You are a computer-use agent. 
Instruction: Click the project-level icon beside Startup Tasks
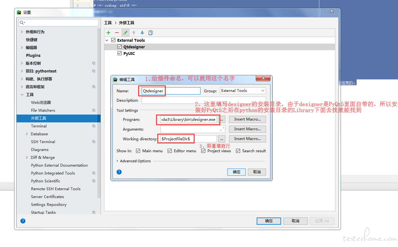tap(94, 212)
